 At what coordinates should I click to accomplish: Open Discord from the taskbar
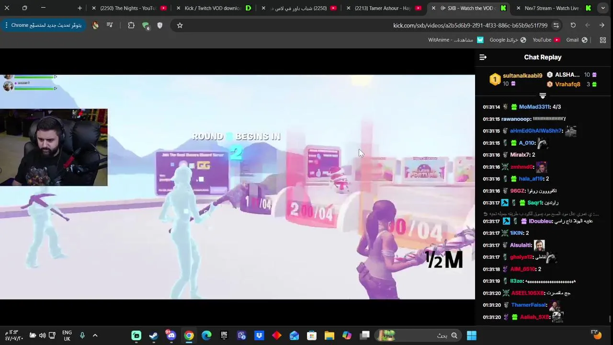click(171, 335)
